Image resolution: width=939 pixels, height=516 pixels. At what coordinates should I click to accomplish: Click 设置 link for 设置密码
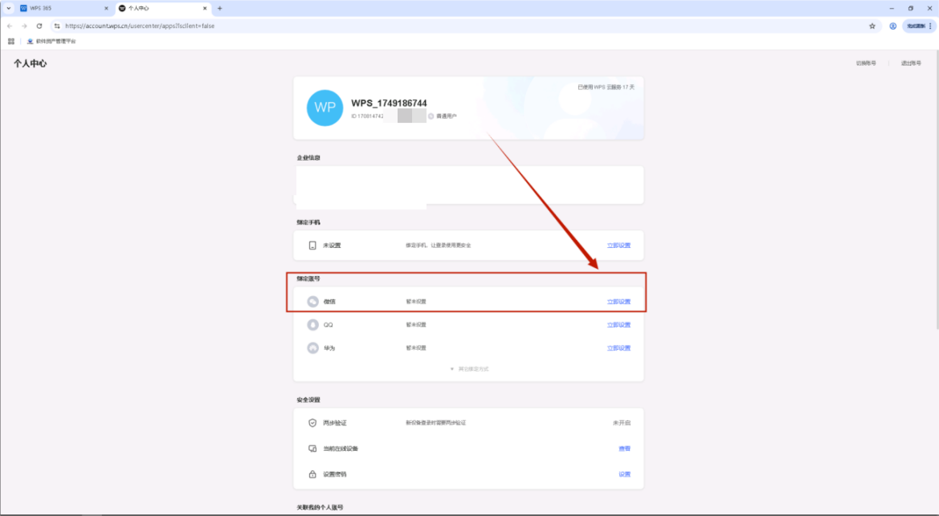coord(624,474)
